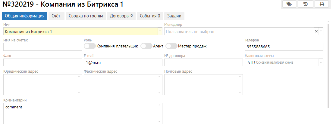The image size is (333, 127).
Task: Click the Юридический адрес text area
Action: pos(42,85)
